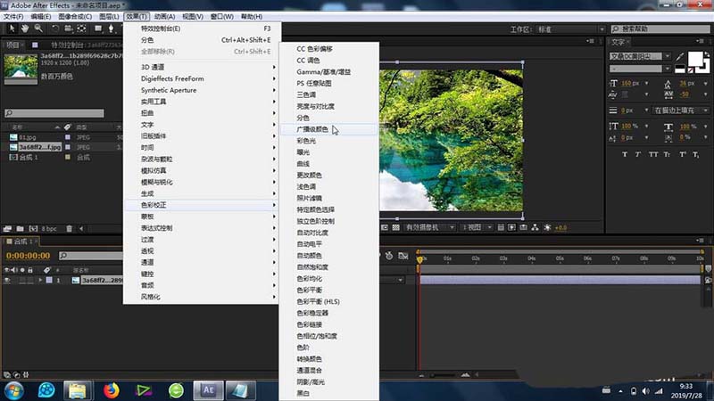This screenshot has width=714, height=401.
Task: Select the Zoom magnifier tool
Action: 38,29
